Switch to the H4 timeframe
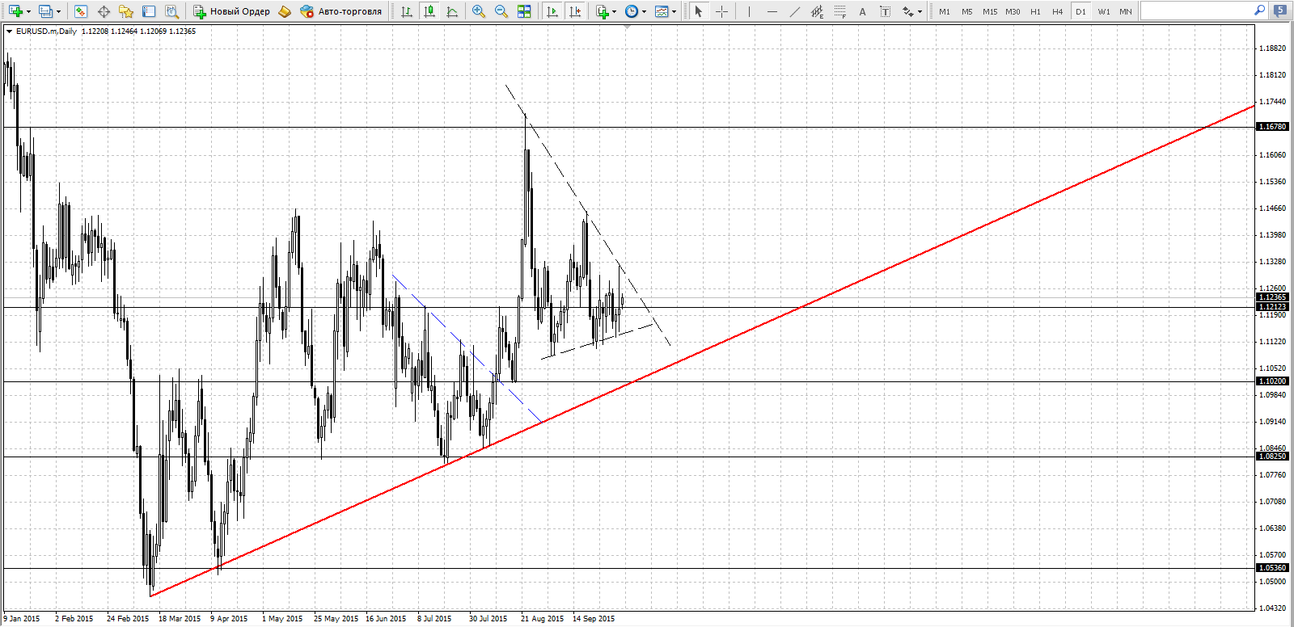 1058,11
